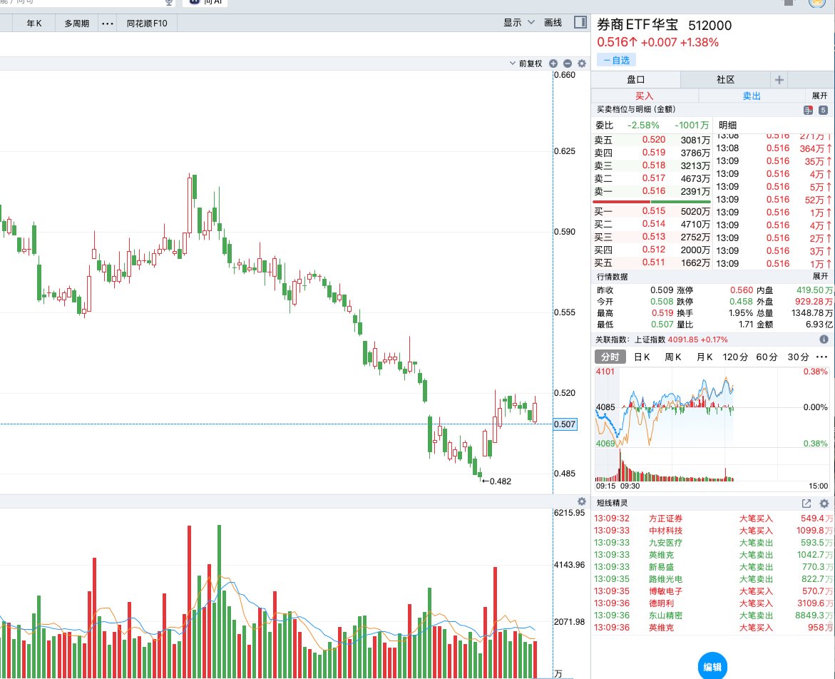Click the info icon next to 关联指数
The height and width of the screenshot is (679, 835).
point(824,340)
